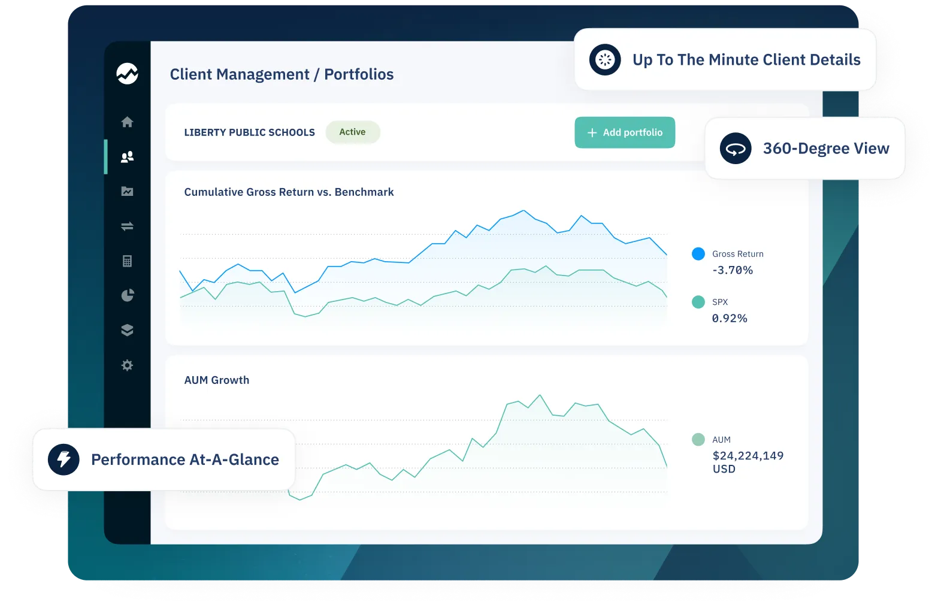Open the calculator icon in sidebar
Viewport: 938px width, 611px height.
(127, 261)
